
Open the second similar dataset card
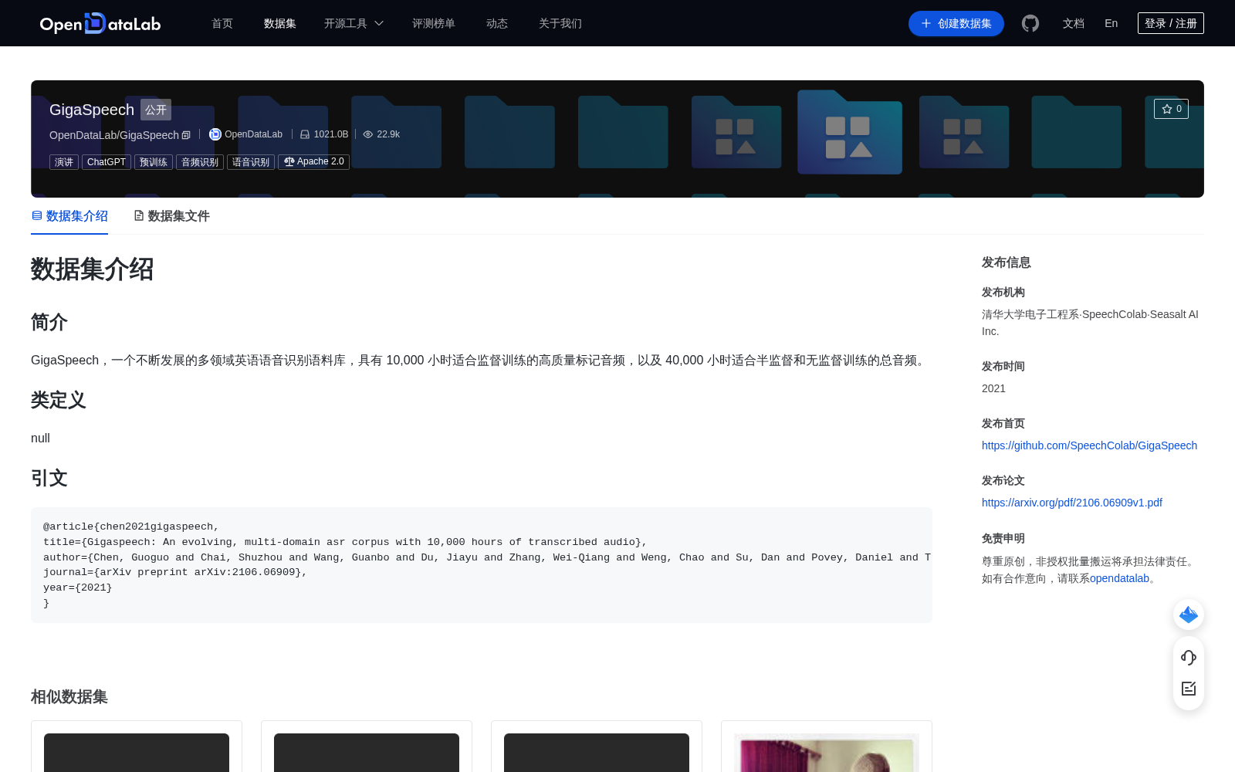367,747
